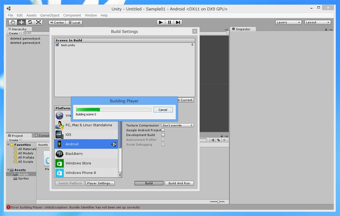This screenshot has height=216, width=340.
Task: Select All Scripts favorite search
Action: point(23,162)
